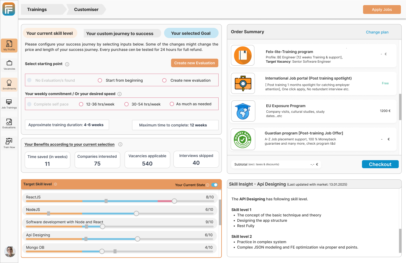Screen dimensions: 406x263
Task: Open the My Profile sidebar section
Action: [x=9, y=46]
